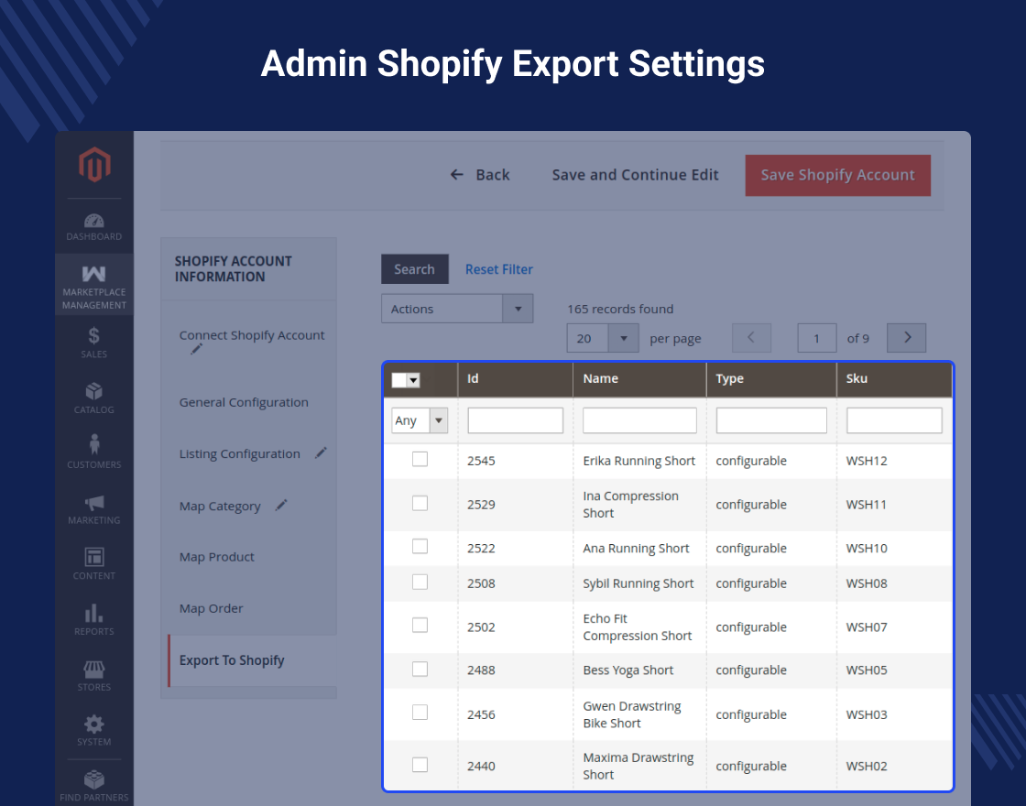This screenshot has width=1026, height=806.
Task: Click the Type filter input field
Action: (771, 420)
